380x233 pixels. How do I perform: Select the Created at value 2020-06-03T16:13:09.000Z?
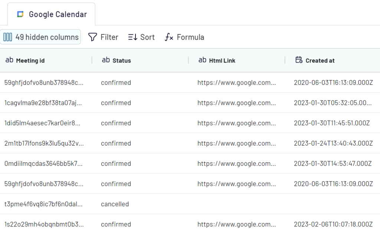pos(333,83)
